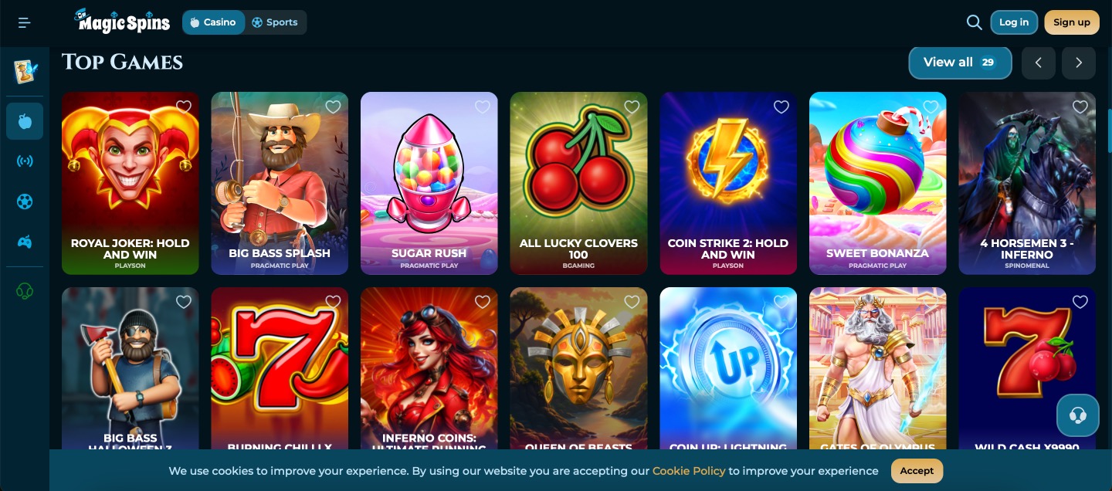Screen dimensions: 1112x491
Task: Select the apple casino icon in sidebar
Action: coord(25,121)
